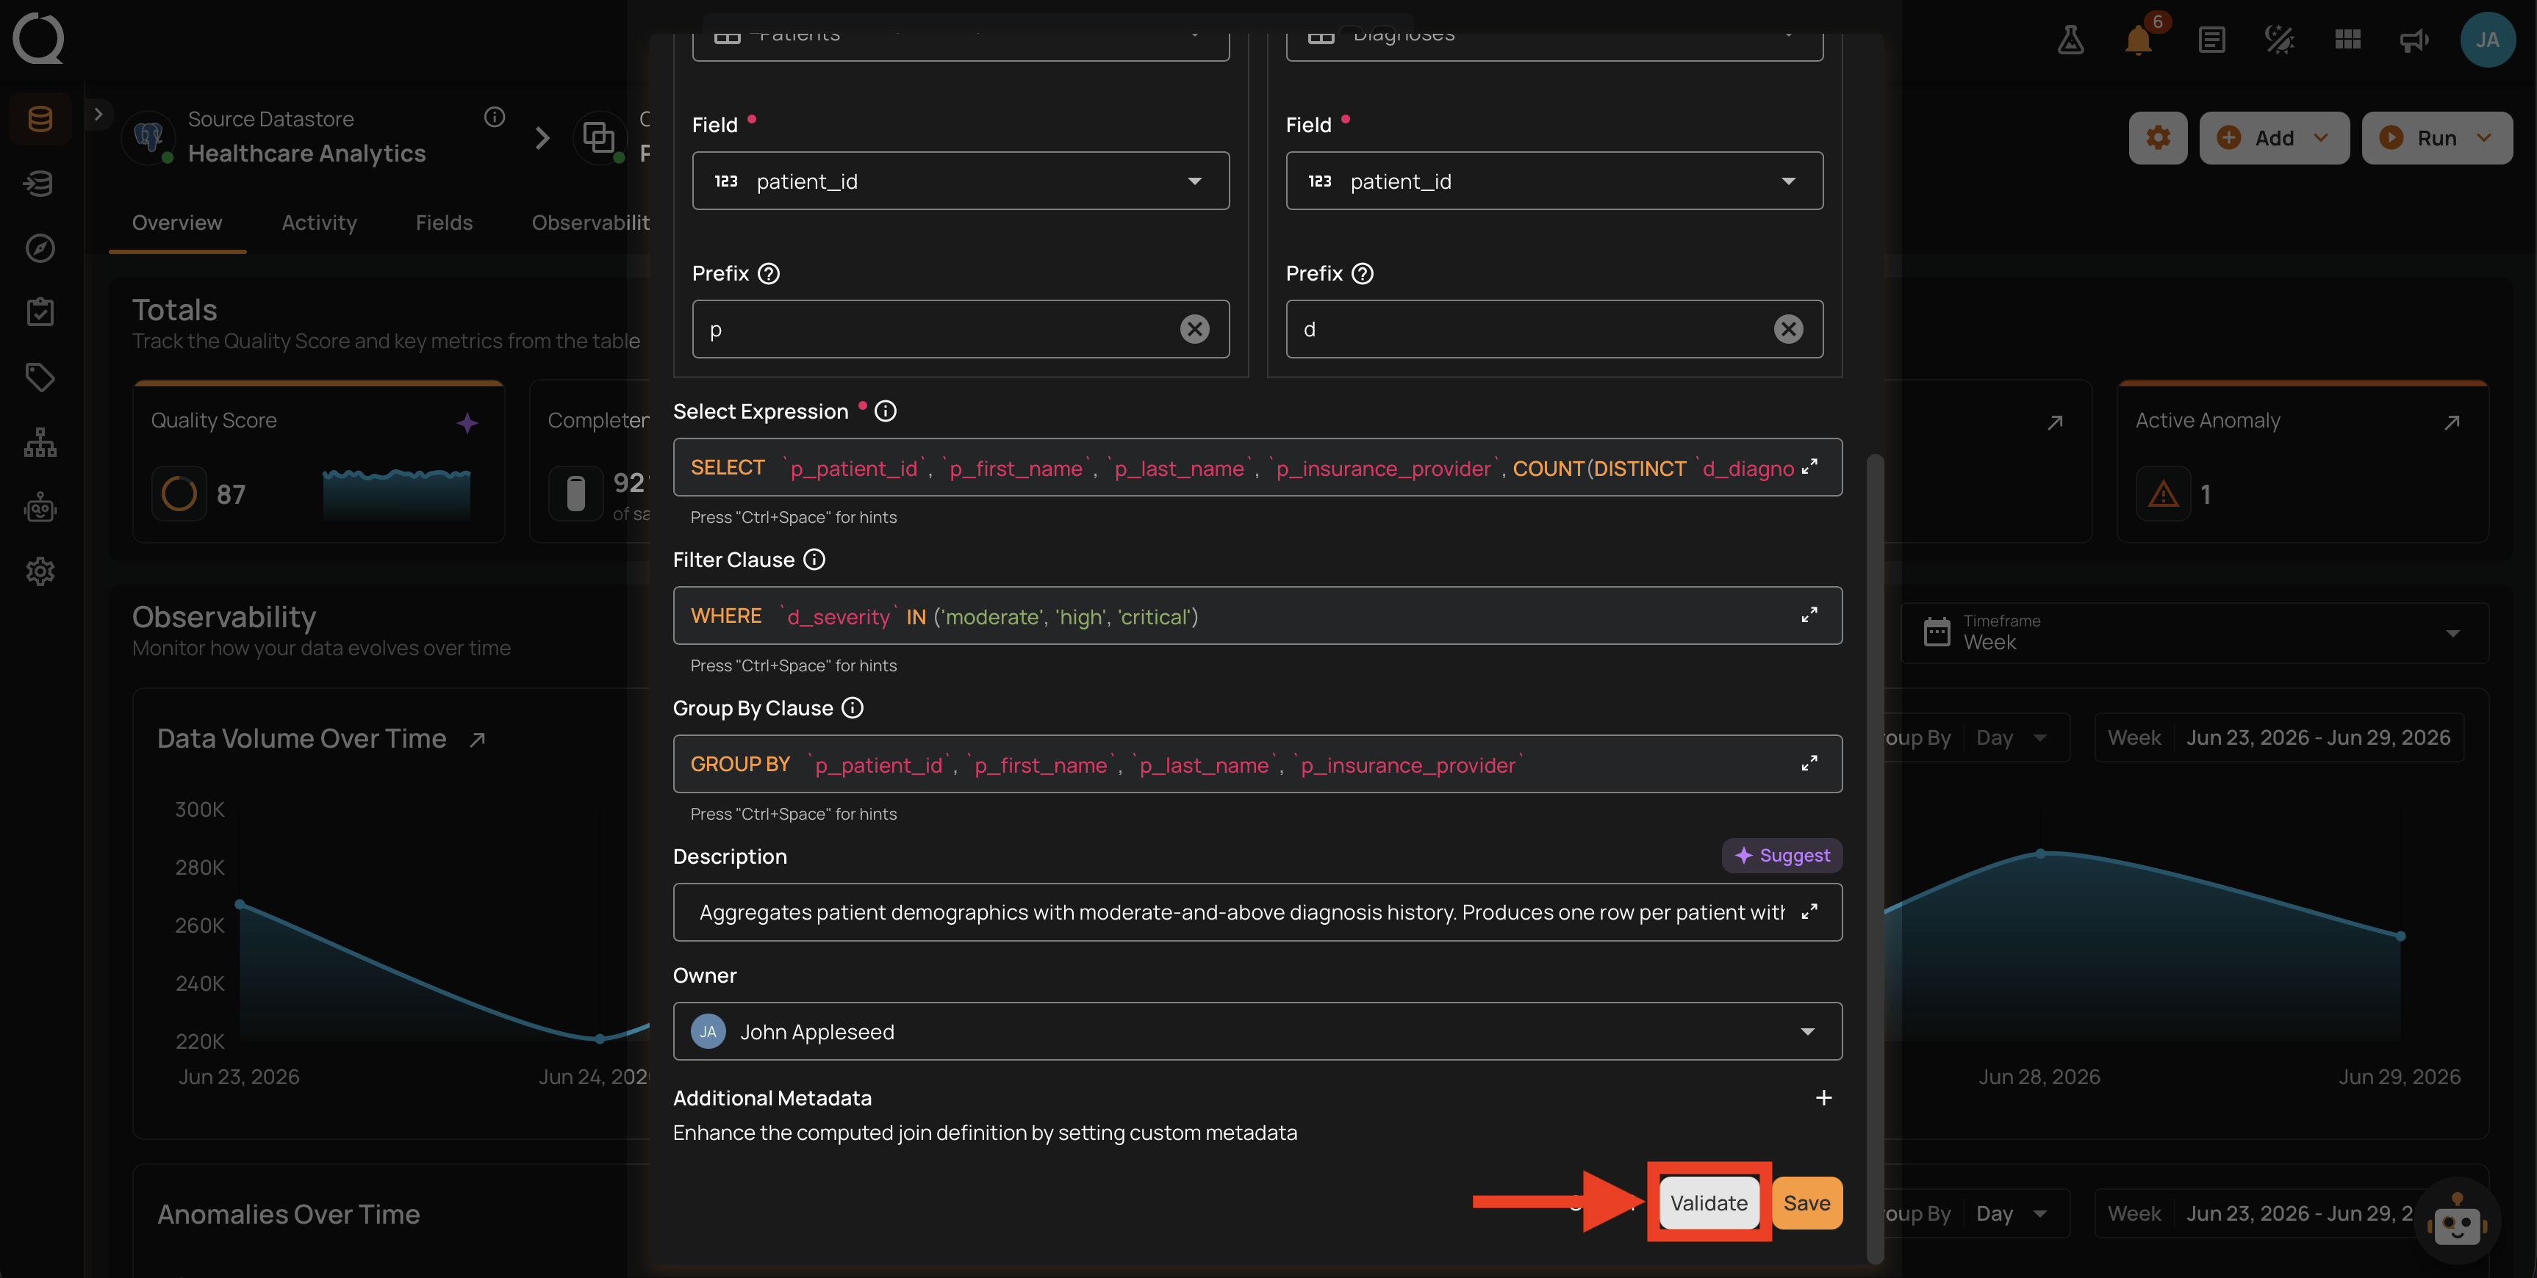Open Healthcare Analytics datastore breadcrumb
Image resolution: width=2537 pixels, height=1278 pixels.
coord(306,154)
